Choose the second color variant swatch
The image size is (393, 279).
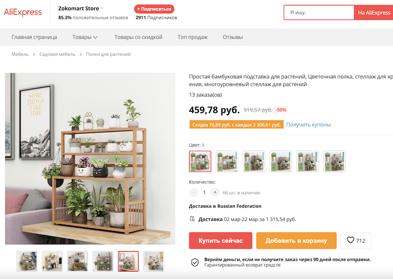coord(227,161)
